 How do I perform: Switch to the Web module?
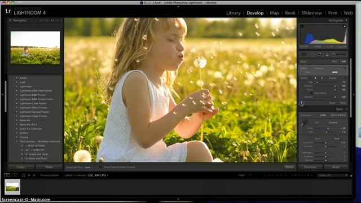click(x=348, y=13)
